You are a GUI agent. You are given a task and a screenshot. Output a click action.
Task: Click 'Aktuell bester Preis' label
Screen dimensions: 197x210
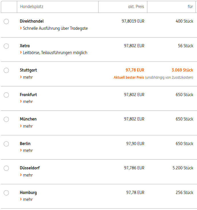pyautogui.click(x=129, y=78)
